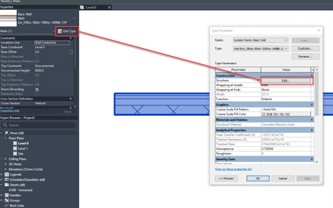Click the Basic Wall type preview thumbnail
This screenshot has height=208, width=333.
(8, 18)
